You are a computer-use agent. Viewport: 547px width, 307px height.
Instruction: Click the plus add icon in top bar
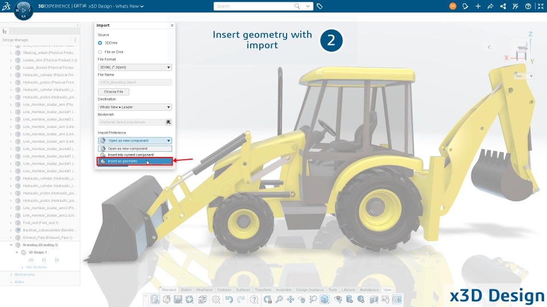(x=478, y=6)
